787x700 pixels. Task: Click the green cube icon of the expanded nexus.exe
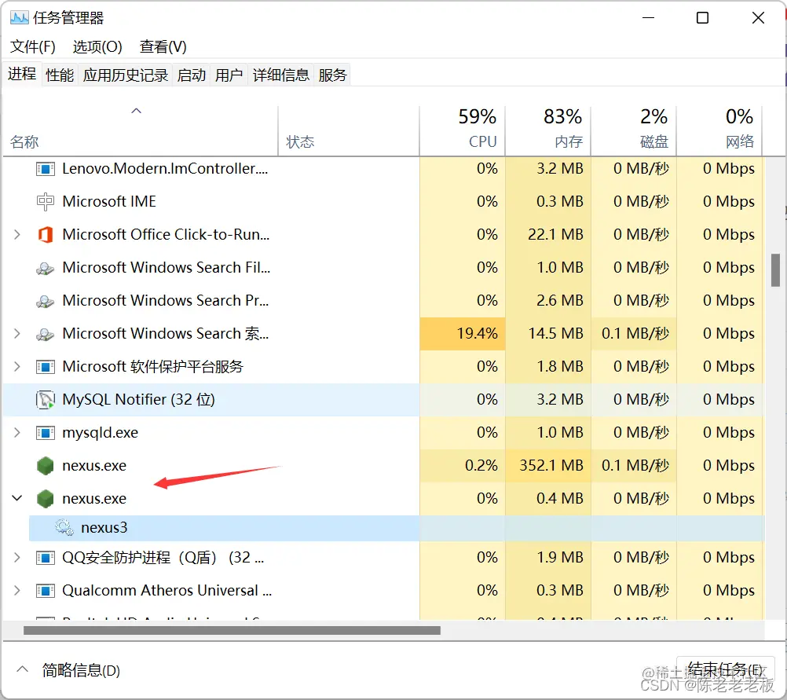tap(46, 499)
